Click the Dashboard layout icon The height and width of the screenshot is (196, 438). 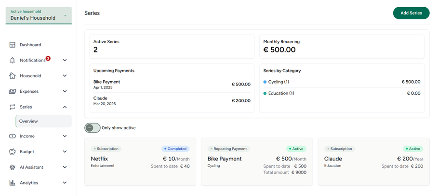13,45
